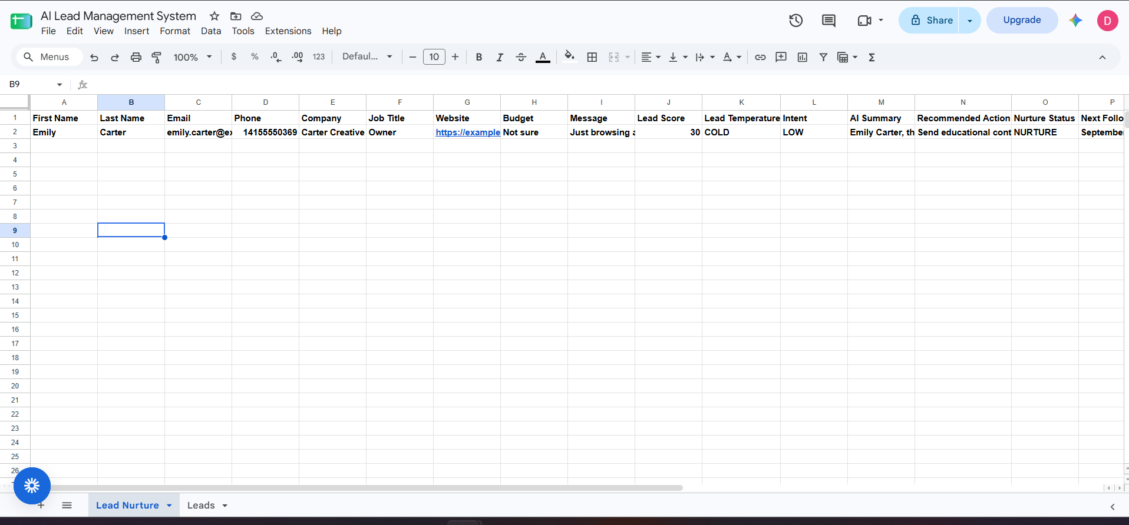Click the blue snowflake floating button
The width and height of the screenshot is (1129, 525).
pyautogui.click(x=32, y=486)
